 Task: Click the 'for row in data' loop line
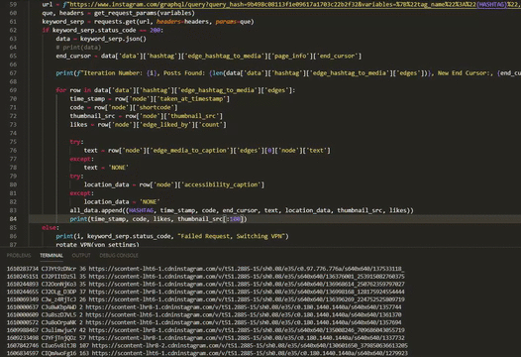tap(175, 90)
